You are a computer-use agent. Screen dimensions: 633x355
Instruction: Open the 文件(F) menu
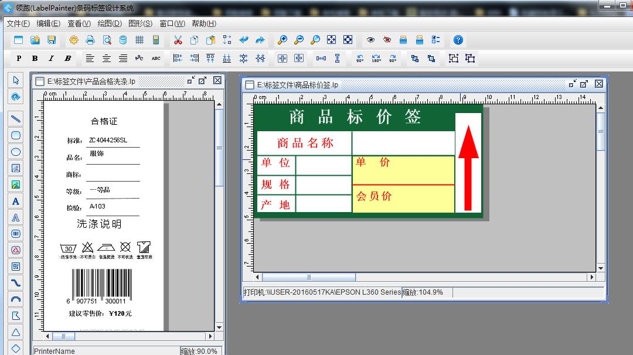coord(18,23)
